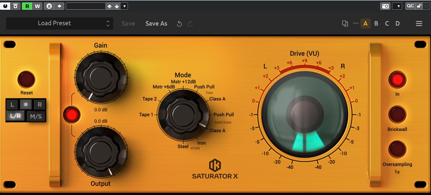Select Mstr +12dB mode
The height and width of the screenshot is (195, 431).
(183, 82)
